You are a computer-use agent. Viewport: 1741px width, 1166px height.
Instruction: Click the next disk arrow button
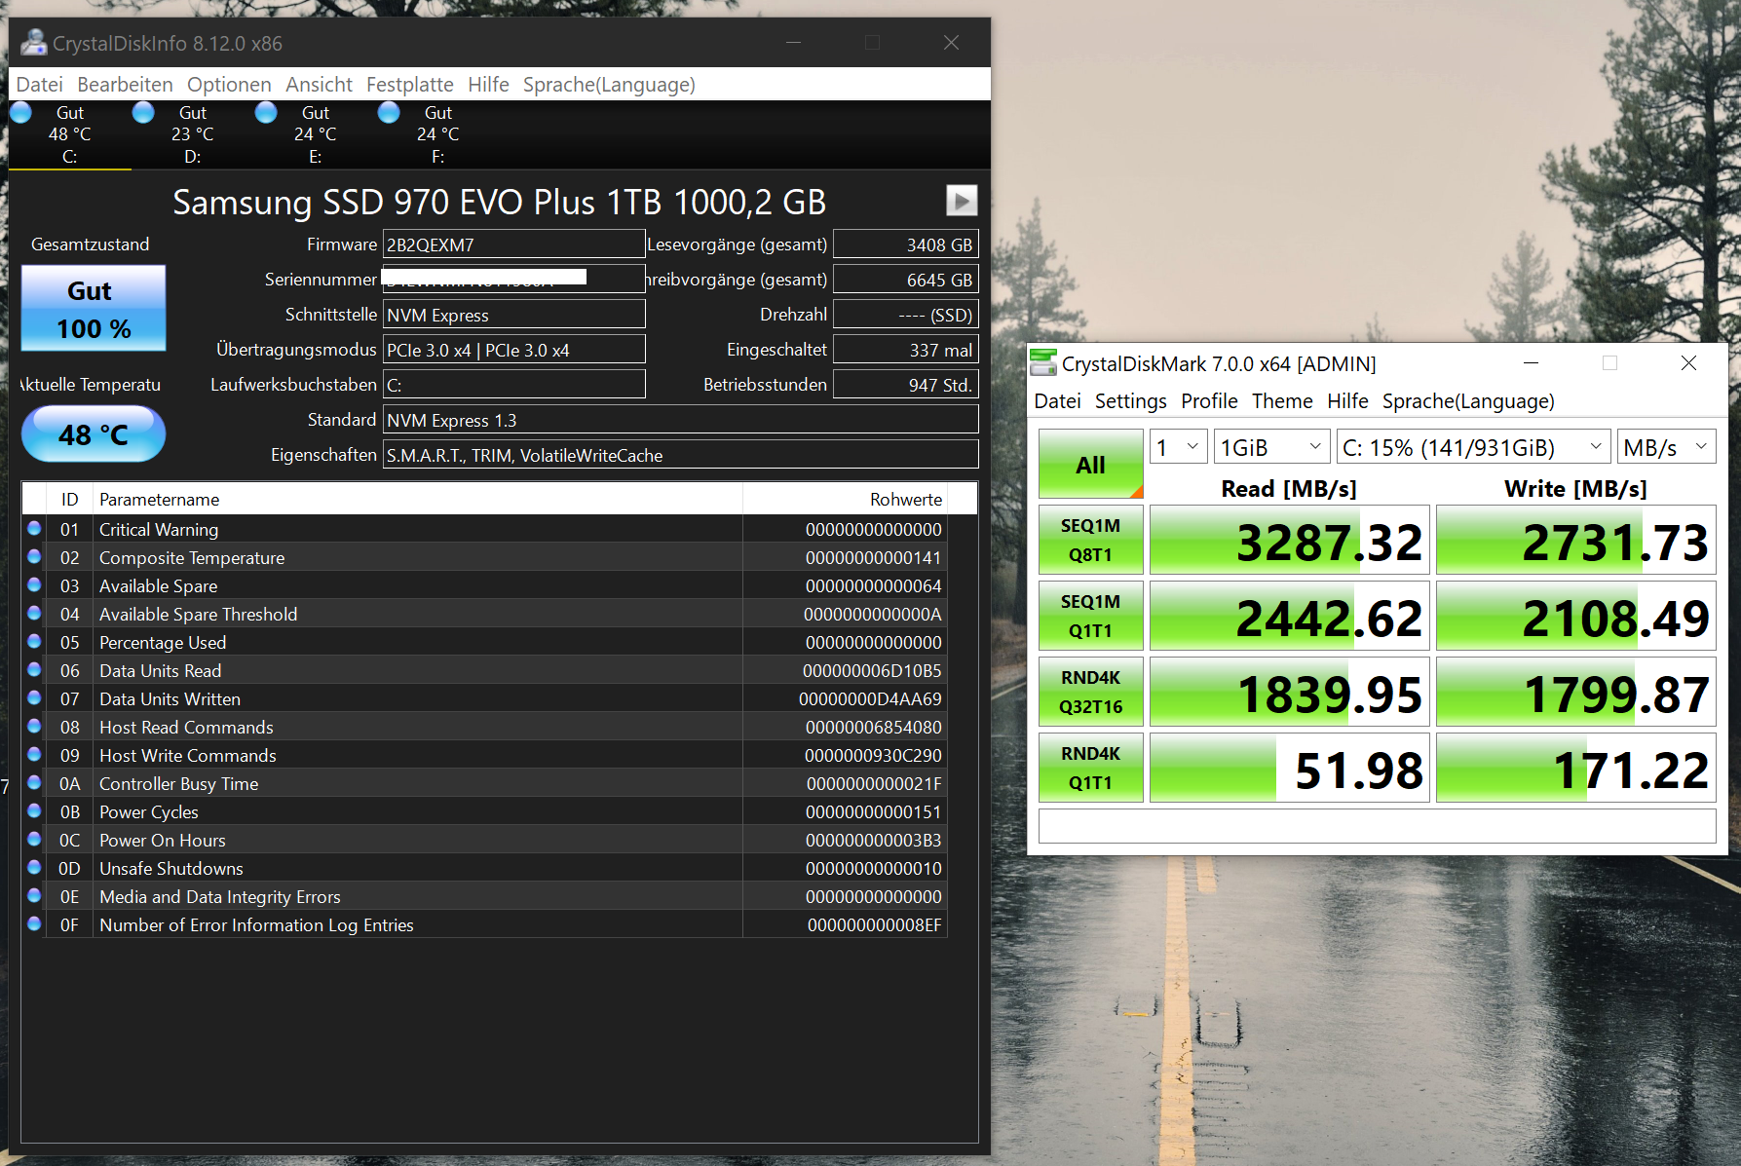pos(962,201)
